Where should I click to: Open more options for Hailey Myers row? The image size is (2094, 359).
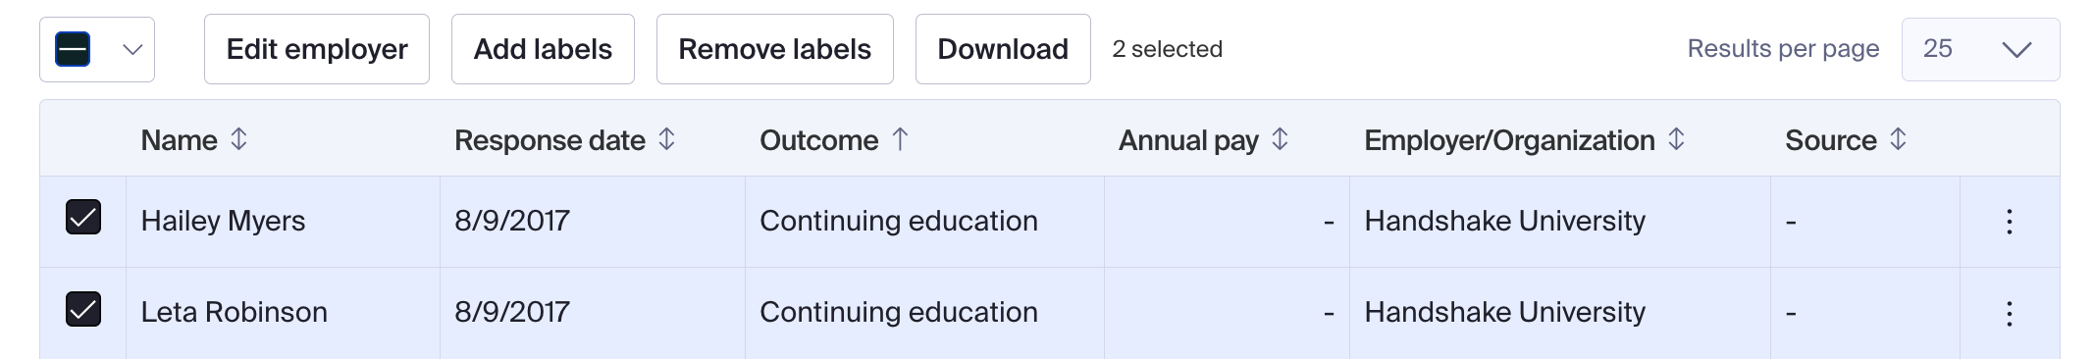[x=2009, y=222]
